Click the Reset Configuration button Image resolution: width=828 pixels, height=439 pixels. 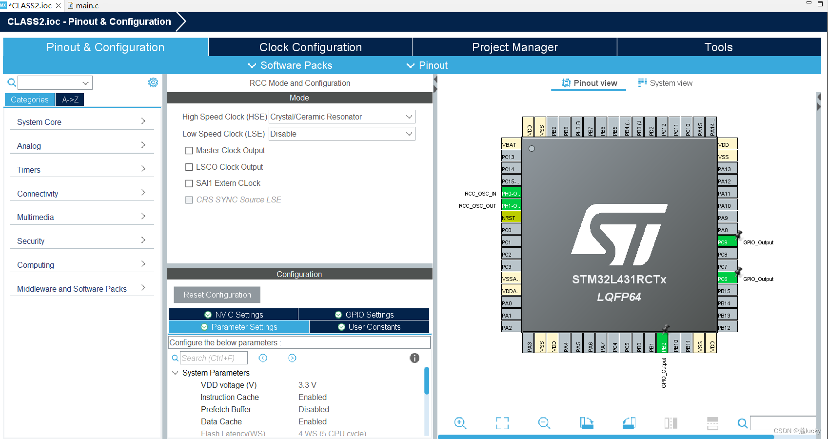(x=217, y=295)
